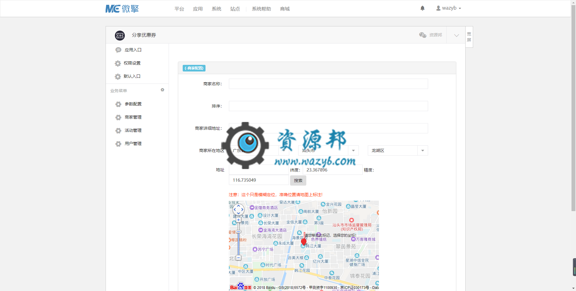This screenshot has height=291, width=576.
Task: Focus the 排序 input field
Action: (x=328, y=106)
